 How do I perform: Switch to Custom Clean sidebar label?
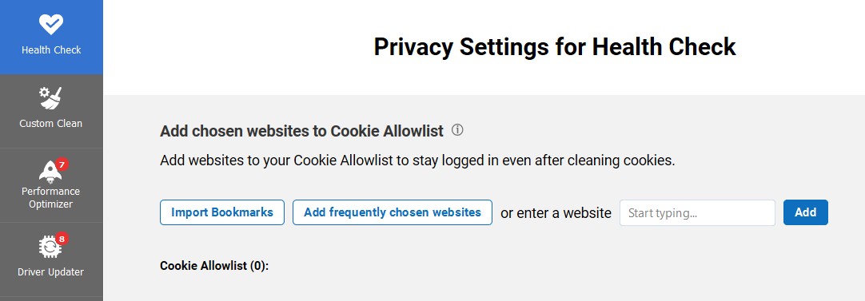50,124
